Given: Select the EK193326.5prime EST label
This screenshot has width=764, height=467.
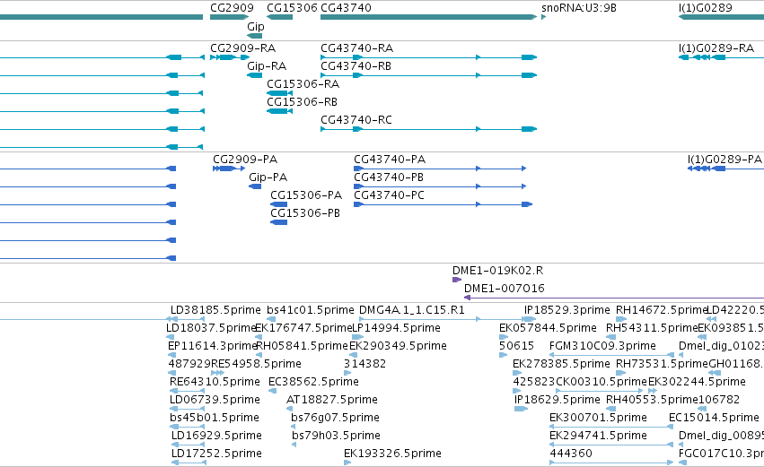Looking at the screenshot, I should point(392,454).
